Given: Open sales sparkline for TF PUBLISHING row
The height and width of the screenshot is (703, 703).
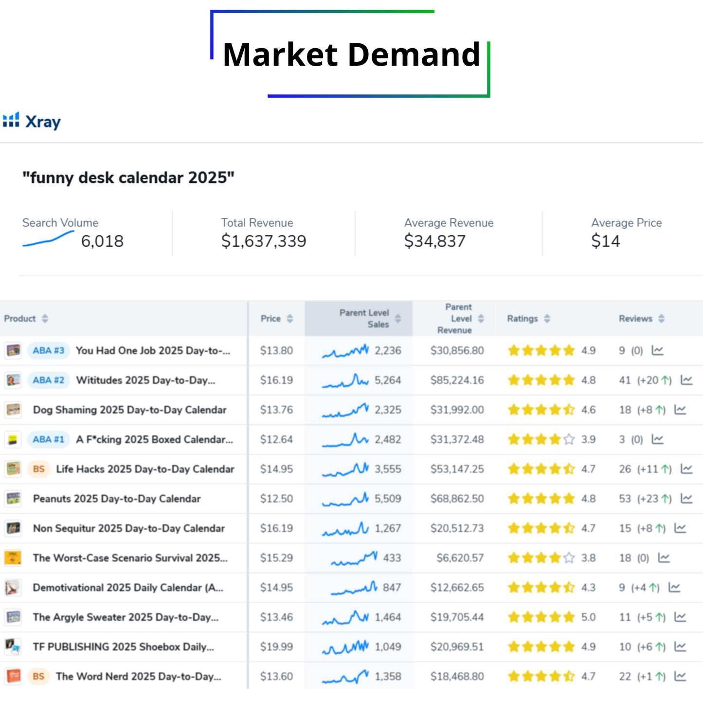Looking at the screenshot, I should click(345, 648).
